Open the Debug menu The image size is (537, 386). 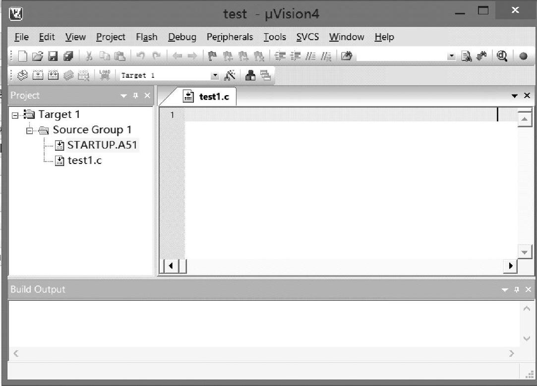coord(182,37)
